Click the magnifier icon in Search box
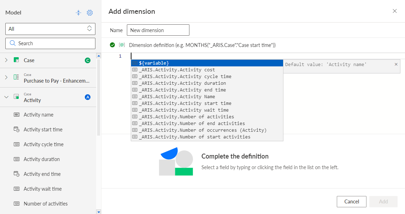This screenshot has width=405, height=214. pyautogui.click(x=12, y=43)
